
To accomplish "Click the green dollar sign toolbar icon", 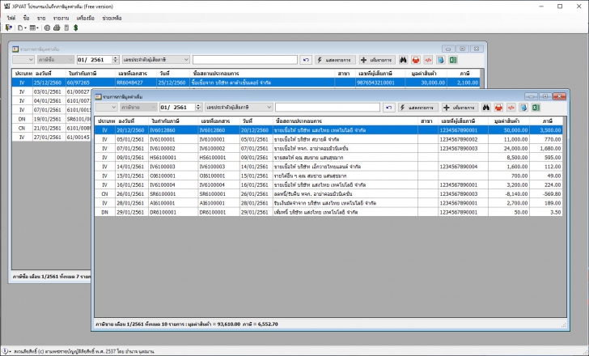I will click(x=75, y=28).
